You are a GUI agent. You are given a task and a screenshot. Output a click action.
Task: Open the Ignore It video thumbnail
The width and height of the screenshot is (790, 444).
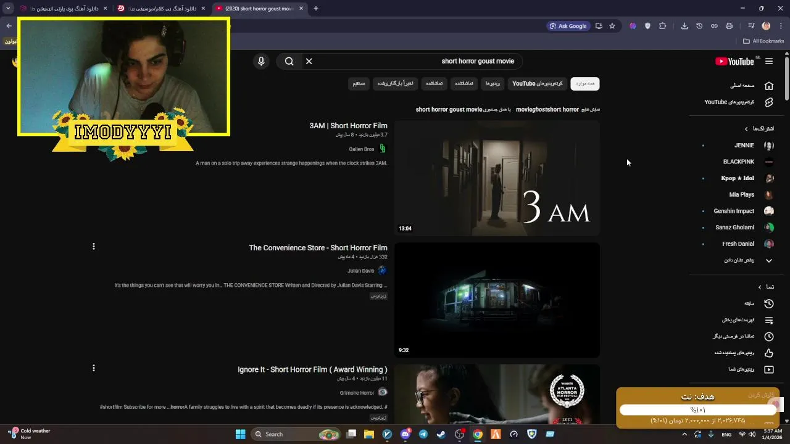click(497, 393)
